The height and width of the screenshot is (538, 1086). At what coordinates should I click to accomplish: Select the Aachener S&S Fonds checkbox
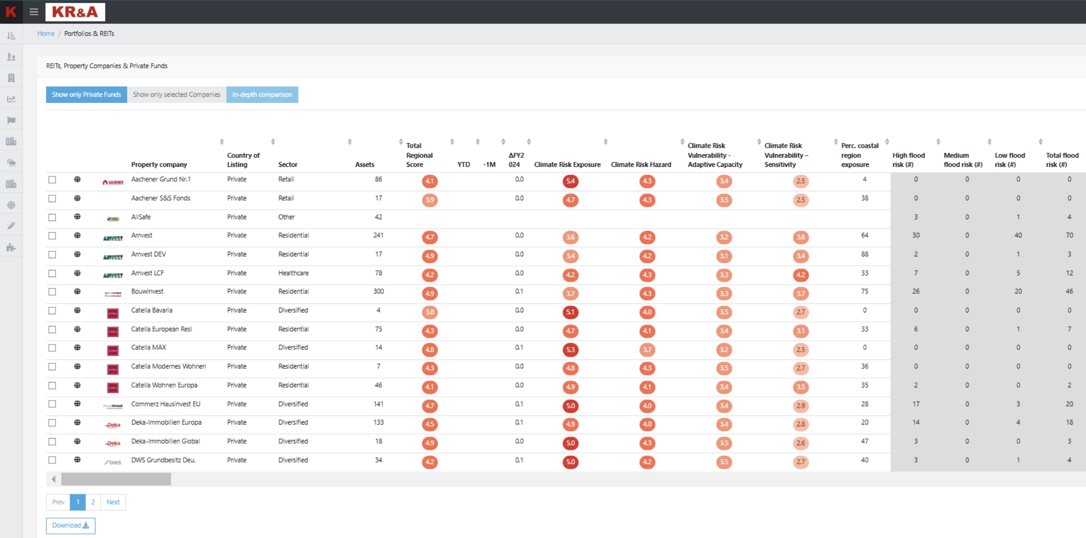click(52, 198)
